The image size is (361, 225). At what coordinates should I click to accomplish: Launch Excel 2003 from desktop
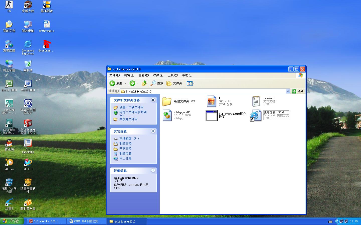[9, 85]
